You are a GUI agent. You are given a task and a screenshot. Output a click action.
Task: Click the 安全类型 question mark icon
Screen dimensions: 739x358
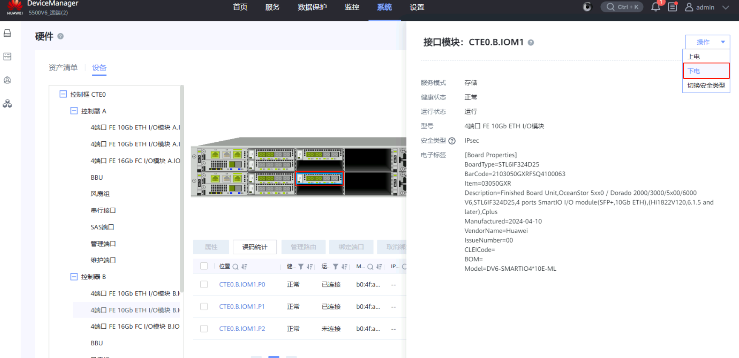452,141
